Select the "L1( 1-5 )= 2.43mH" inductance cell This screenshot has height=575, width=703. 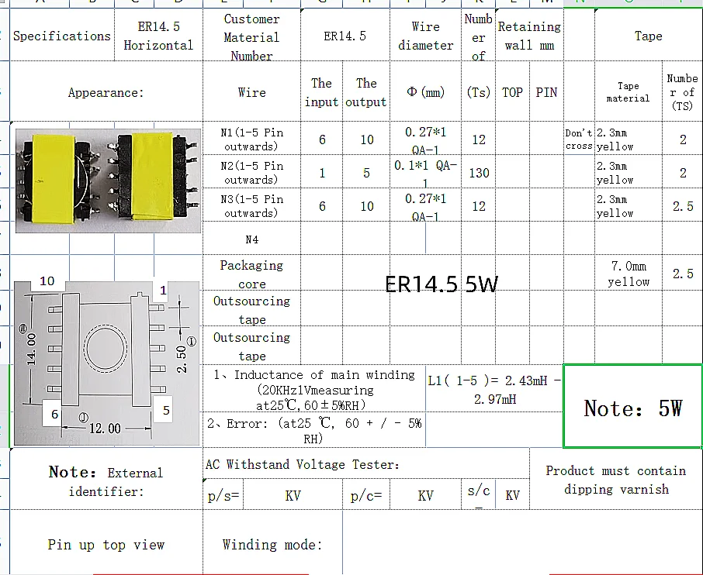(493, 387)
